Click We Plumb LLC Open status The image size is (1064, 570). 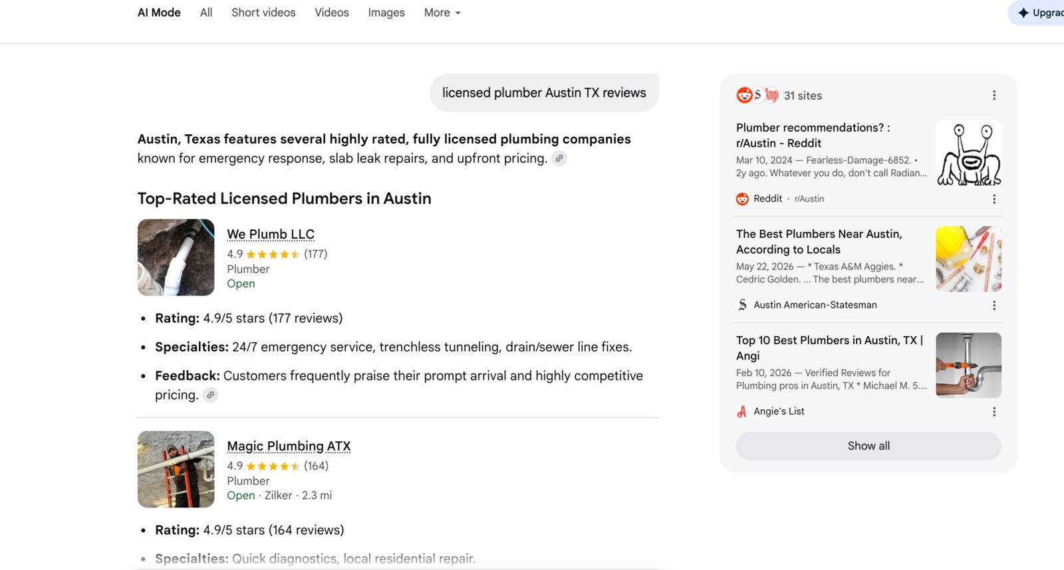point(241,284)
